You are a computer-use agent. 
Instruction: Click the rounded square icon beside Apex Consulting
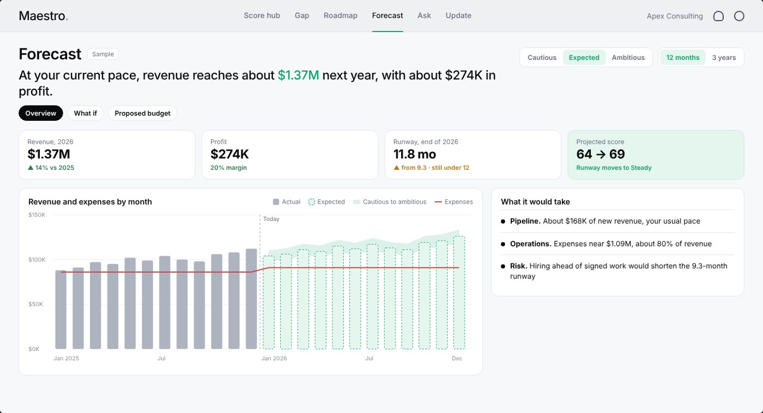718,16
